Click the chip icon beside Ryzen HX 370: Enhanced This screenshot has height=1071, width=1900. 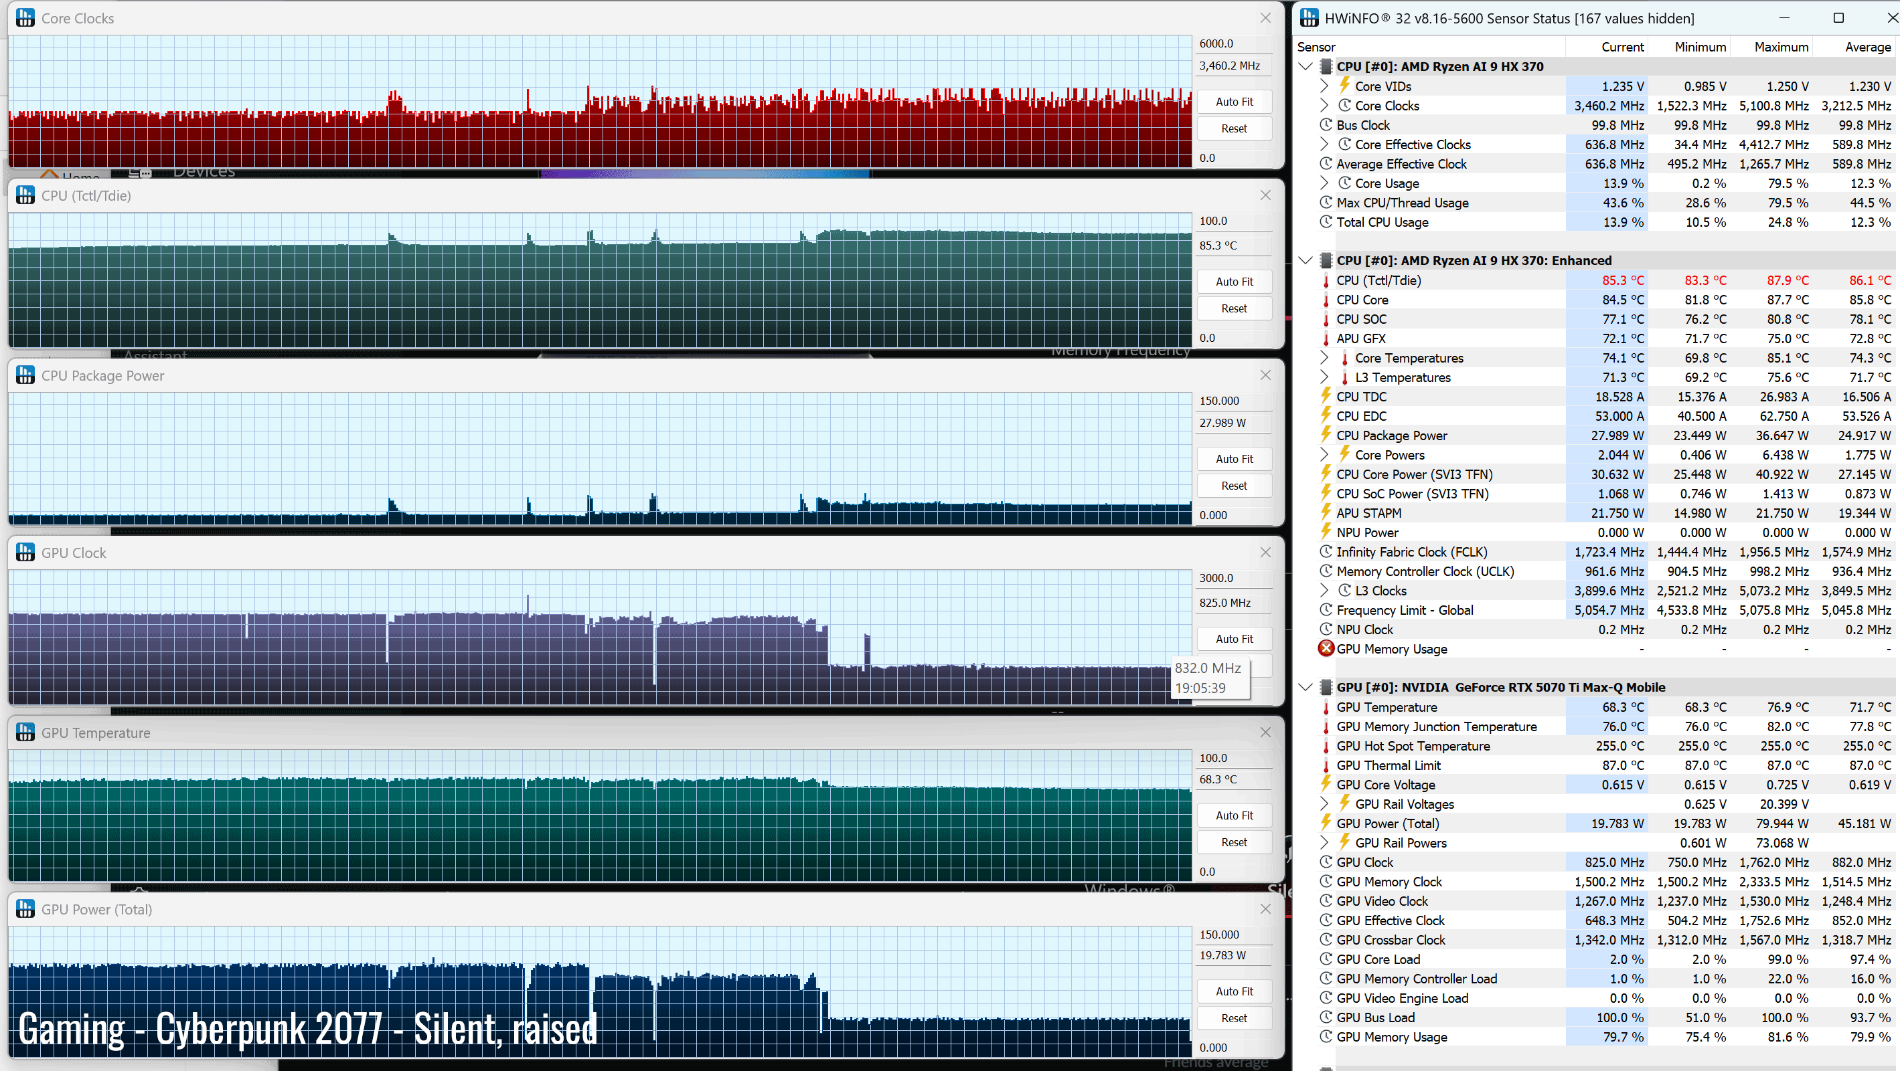click(x=1326, y=260)
